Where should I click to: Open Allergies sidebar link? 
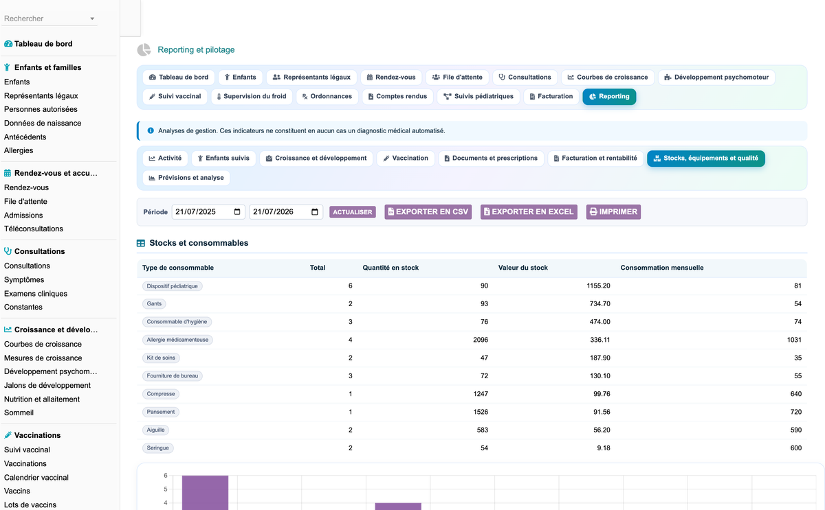(19, 151)
